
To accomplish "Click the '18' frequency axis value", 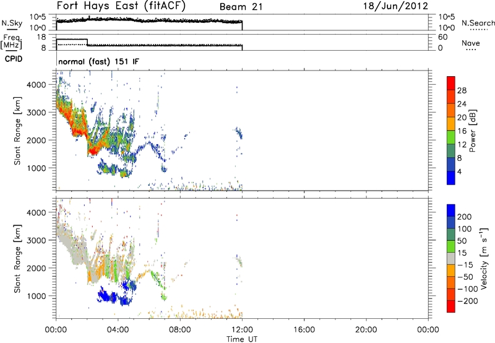I will [41, 37].
